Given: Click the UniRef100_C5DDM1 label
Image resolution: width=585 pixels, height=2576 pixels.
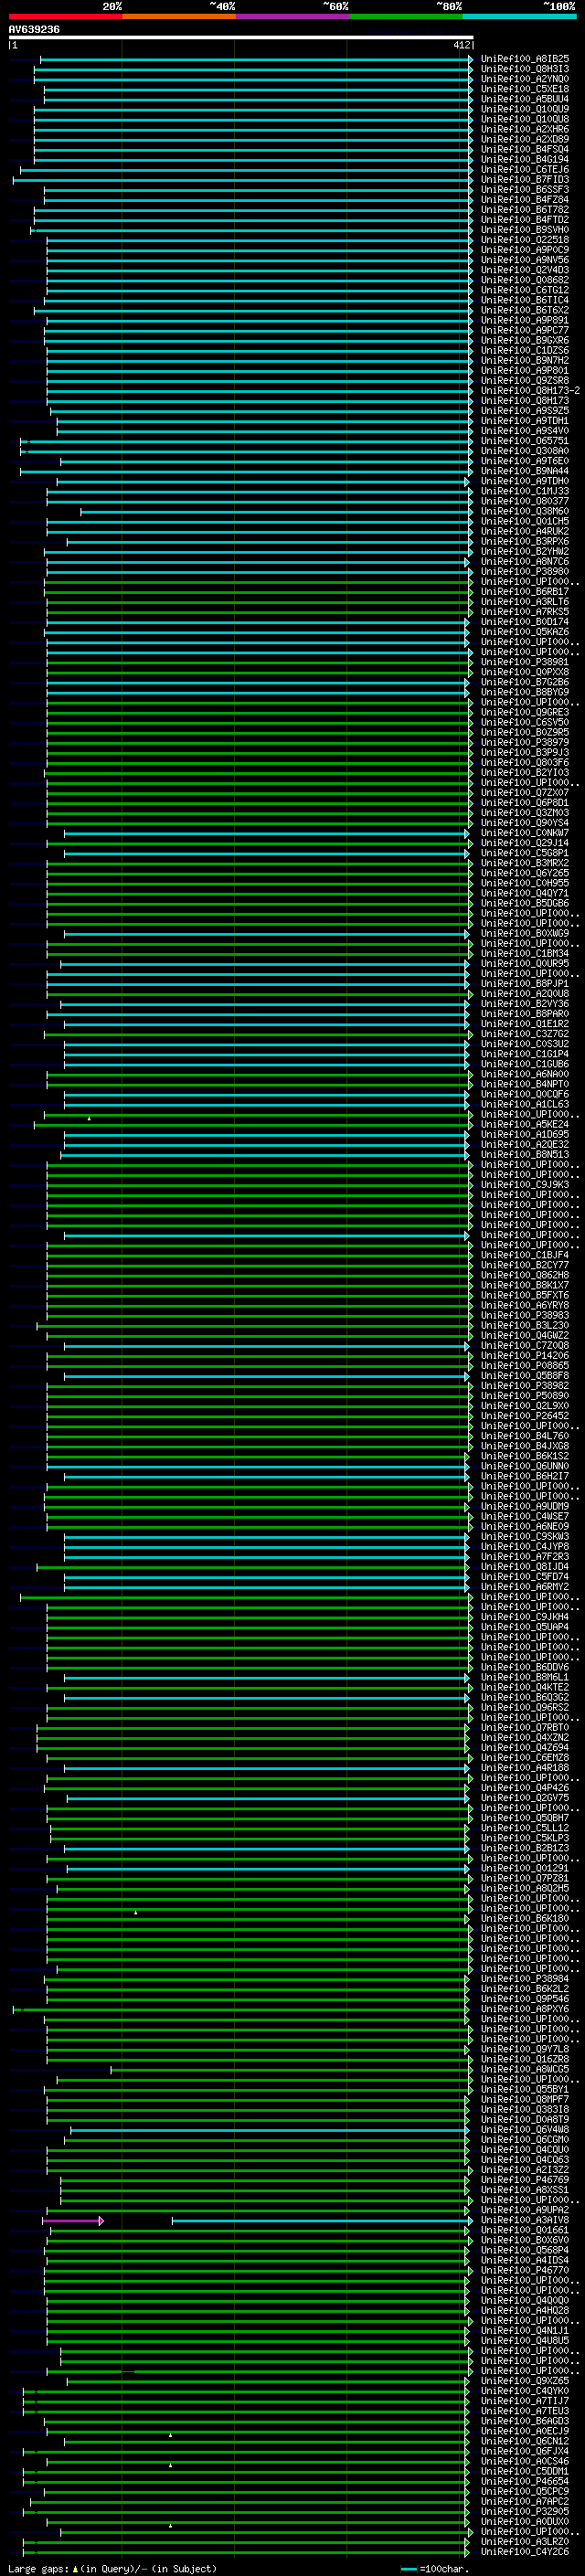Looking at the screenshot, I should click(525, 2471).
